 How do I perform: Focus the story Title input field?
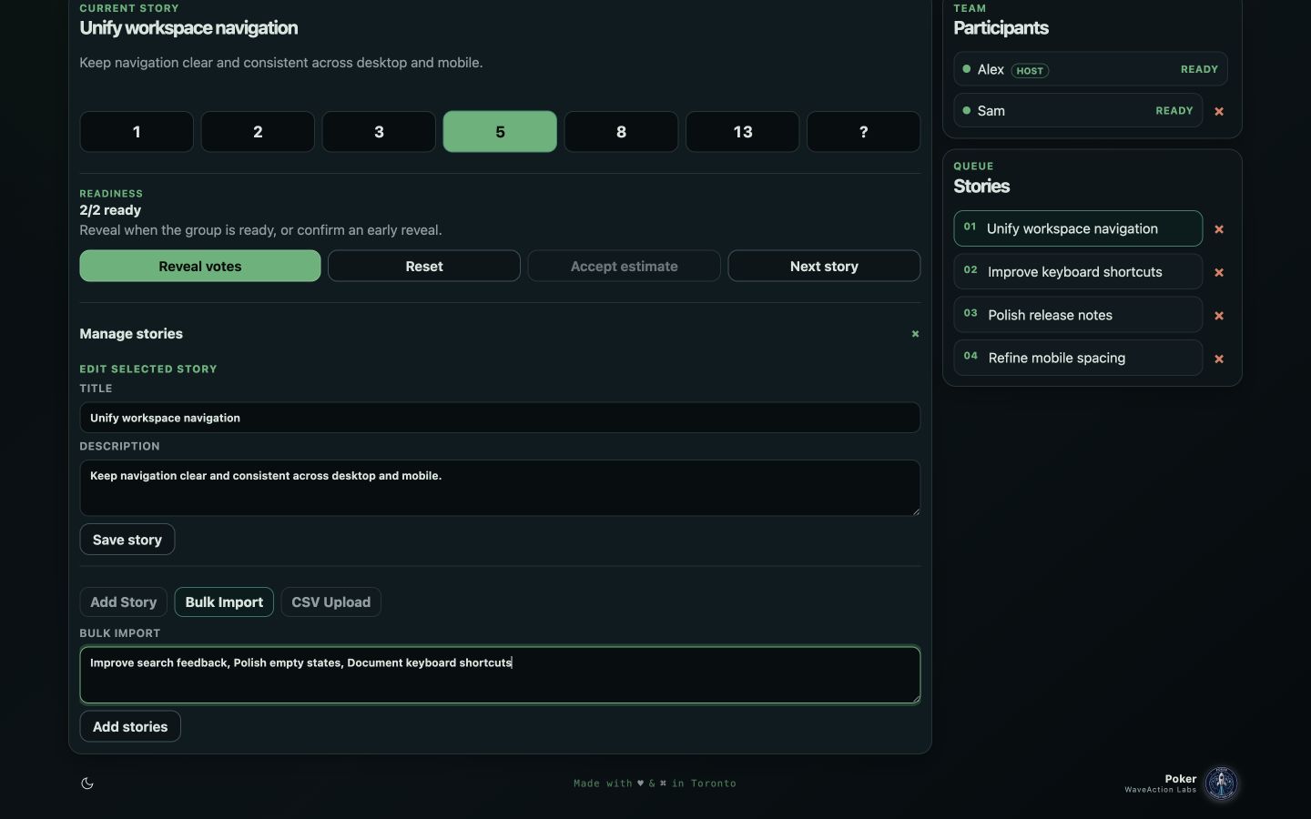tap(500, 418)
